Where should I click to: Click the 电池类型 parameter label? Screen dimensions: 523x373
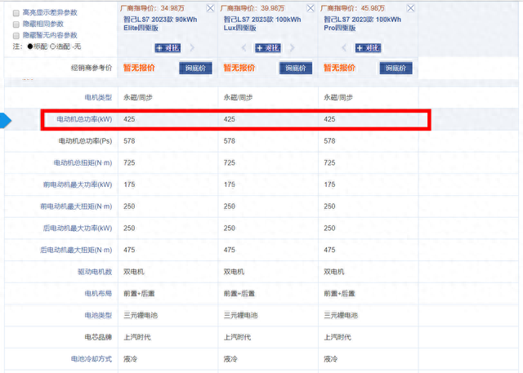[x=98, y=315]
